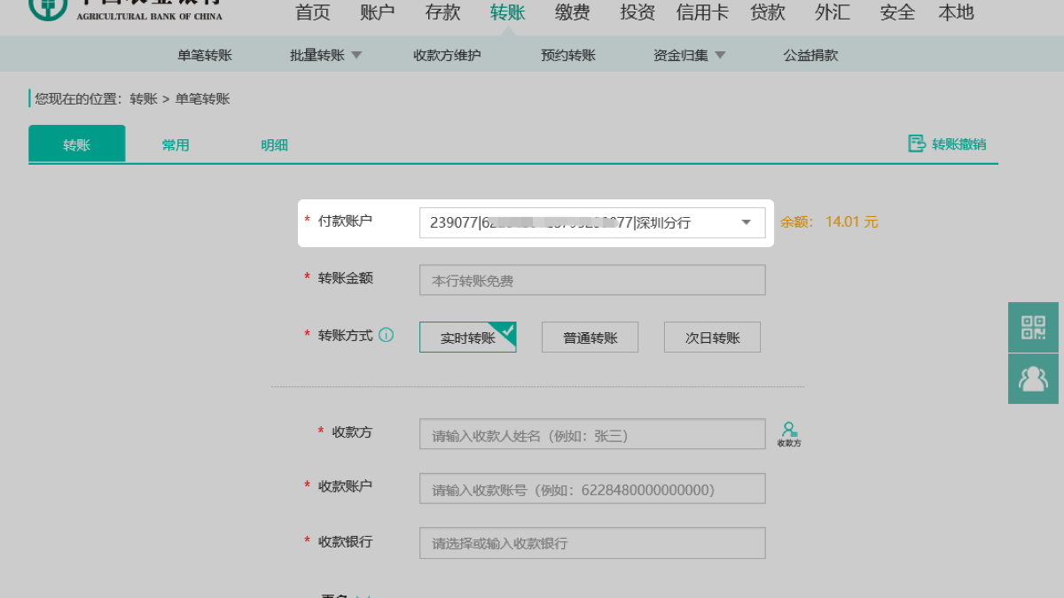Click the 转账方式 info icon
The height and width of the screenshot is (598, 1064).
click(x=386, y=336)
